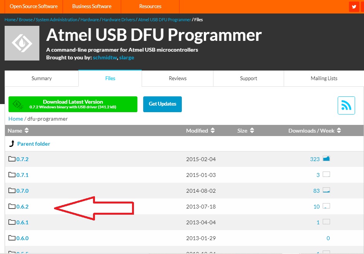
Task: Sort by Size using the sort arrows
Action: (x=252, y=130)
